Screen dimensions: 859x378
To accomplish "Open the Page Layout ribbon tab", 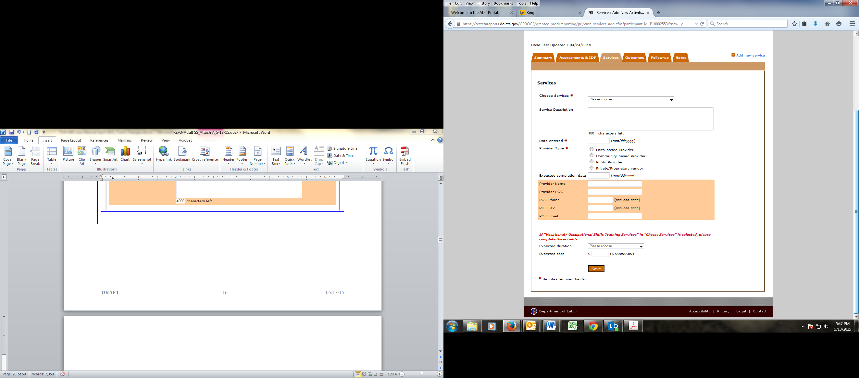I will [71, 141].
